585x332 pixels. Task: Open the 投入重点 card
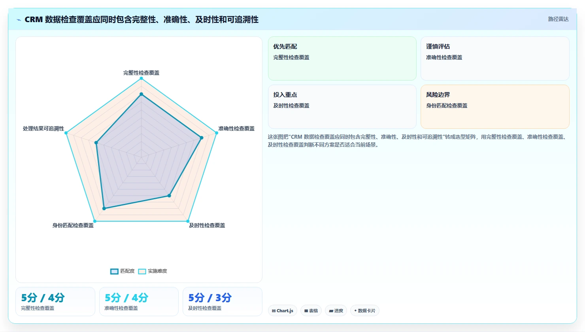(x=342, y=107)
